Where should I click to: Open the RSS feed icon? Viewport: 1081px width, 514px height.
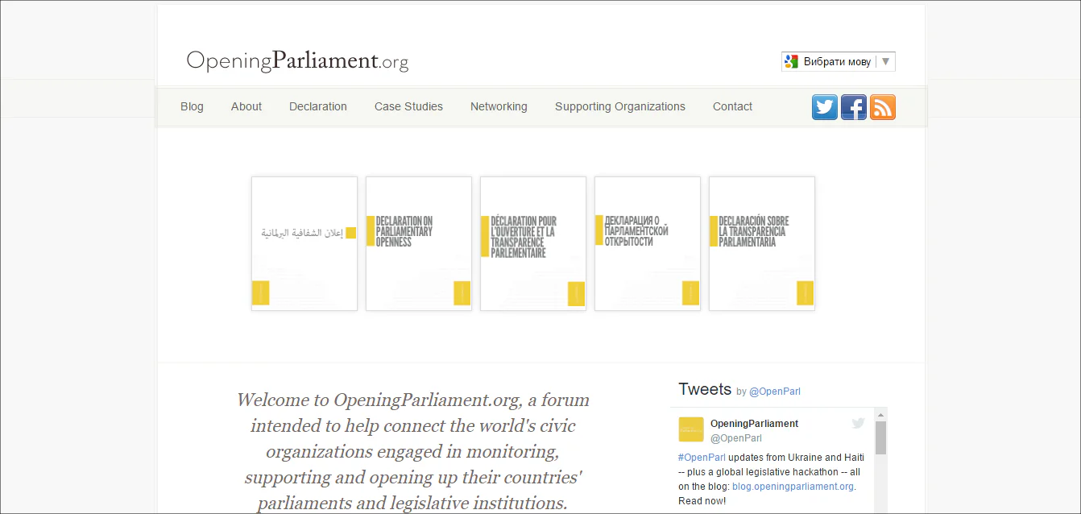883,107
